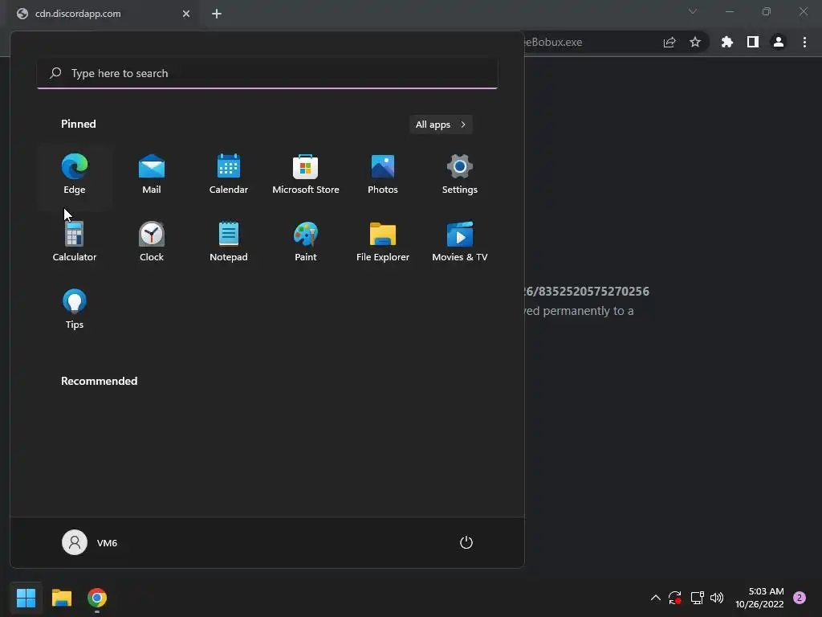Bookmark this page with the star icon
The height and width of the screenshot is (617, 822).
[695, 42]
